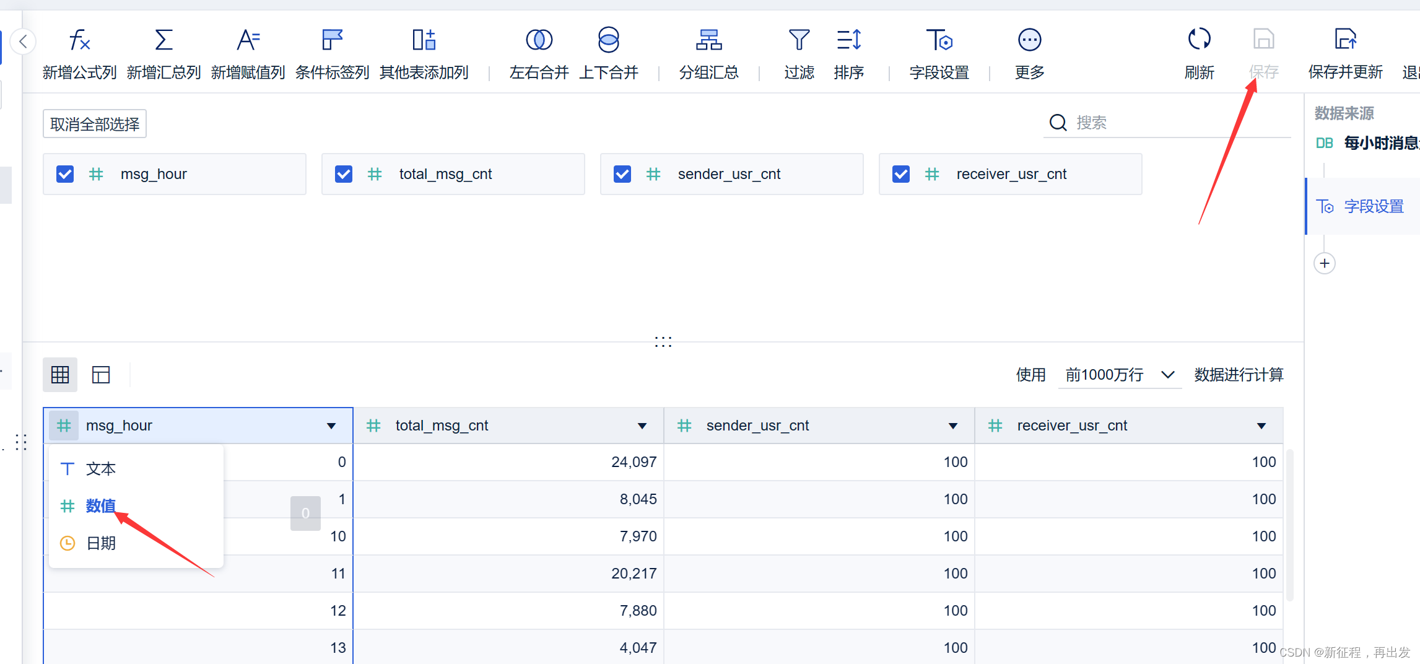Click the 每小时消息 data source entry

pos(1367,143)
